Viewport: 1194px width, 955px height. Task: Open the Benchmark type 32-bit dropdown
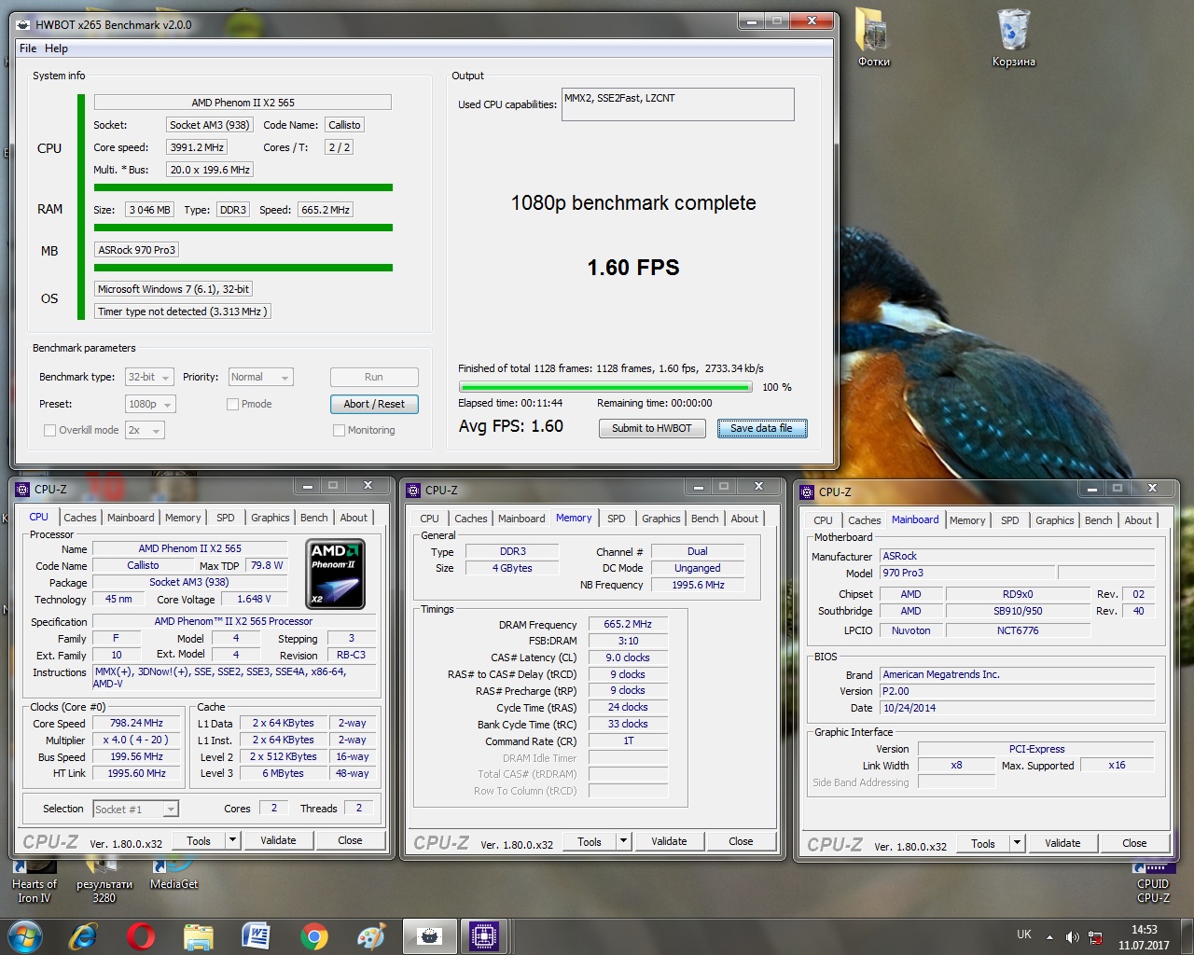point(149,377)
